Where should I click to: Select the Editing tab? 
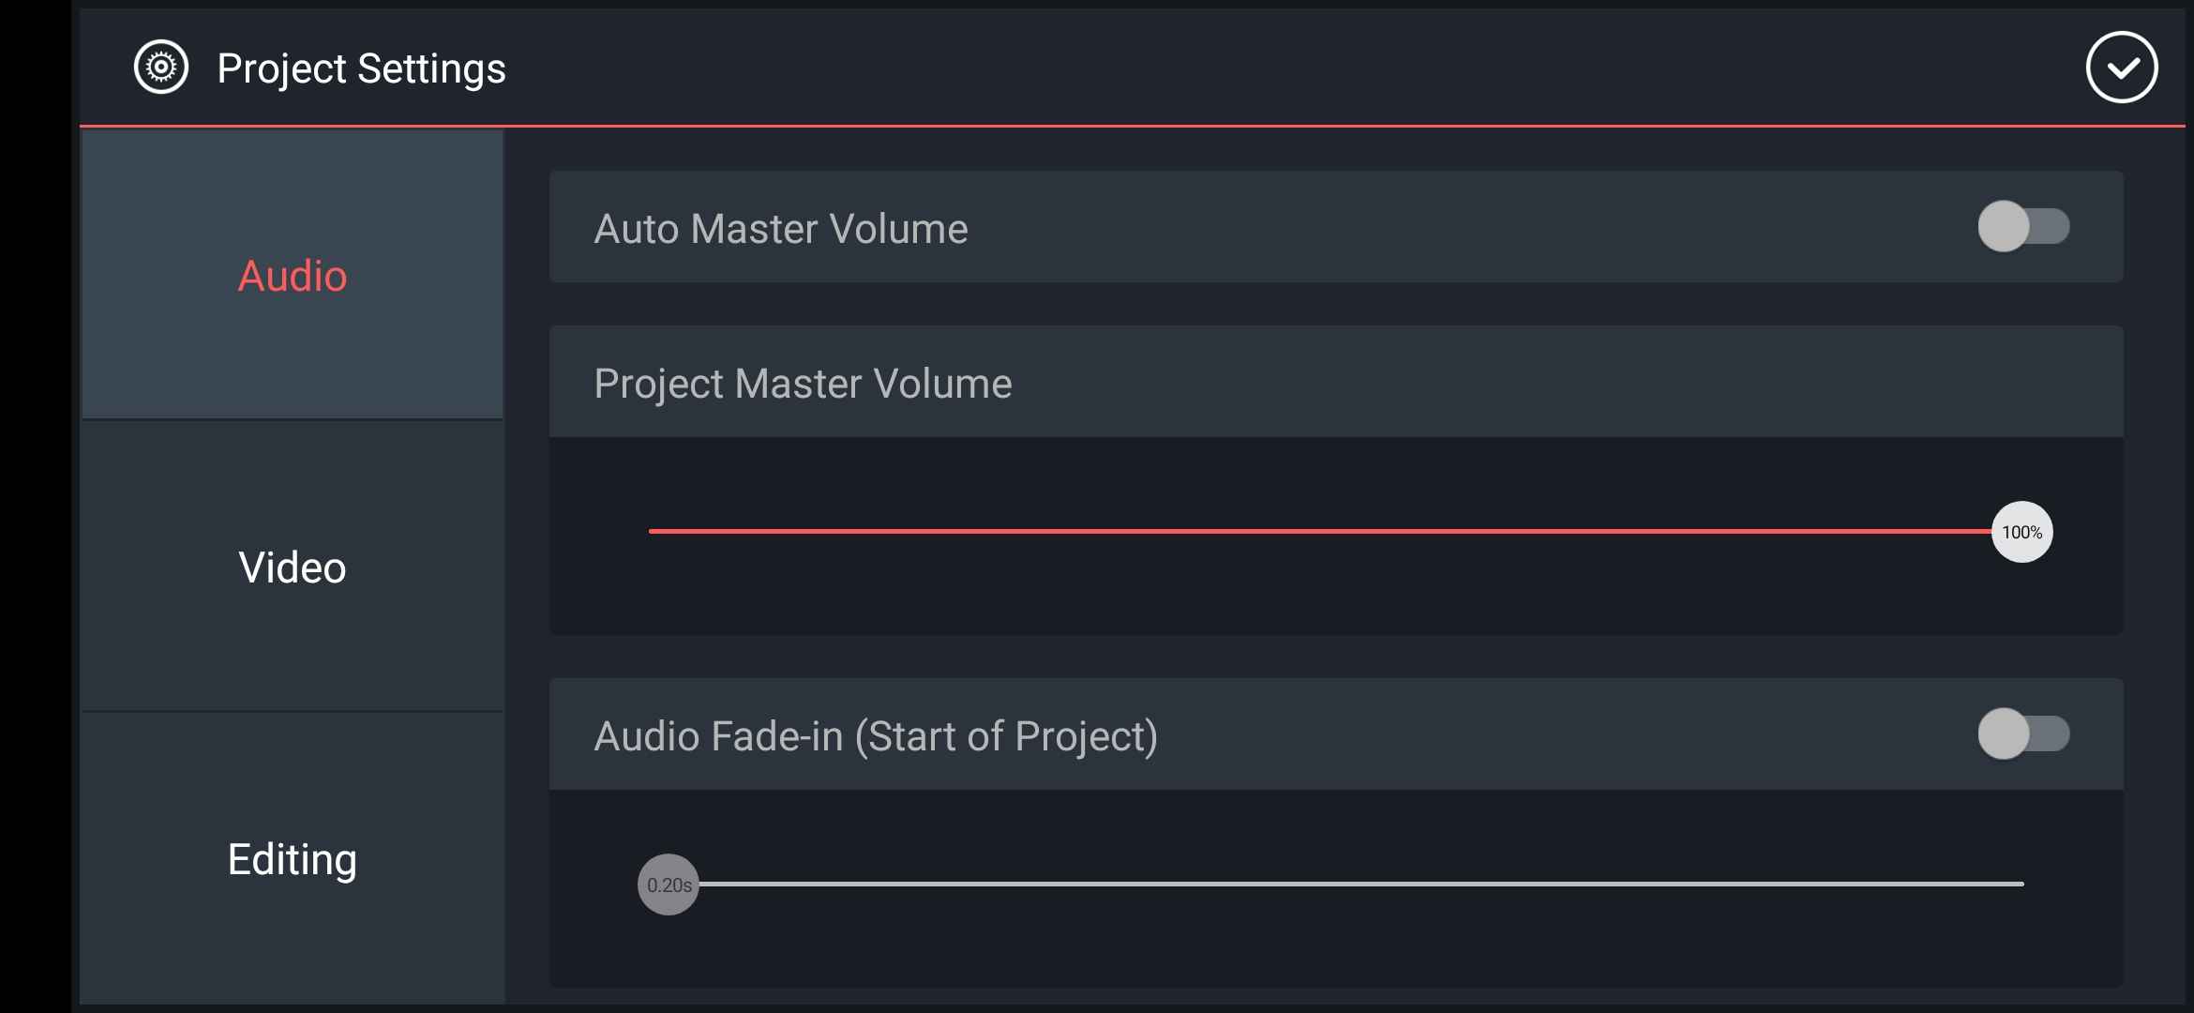(293, 859)
